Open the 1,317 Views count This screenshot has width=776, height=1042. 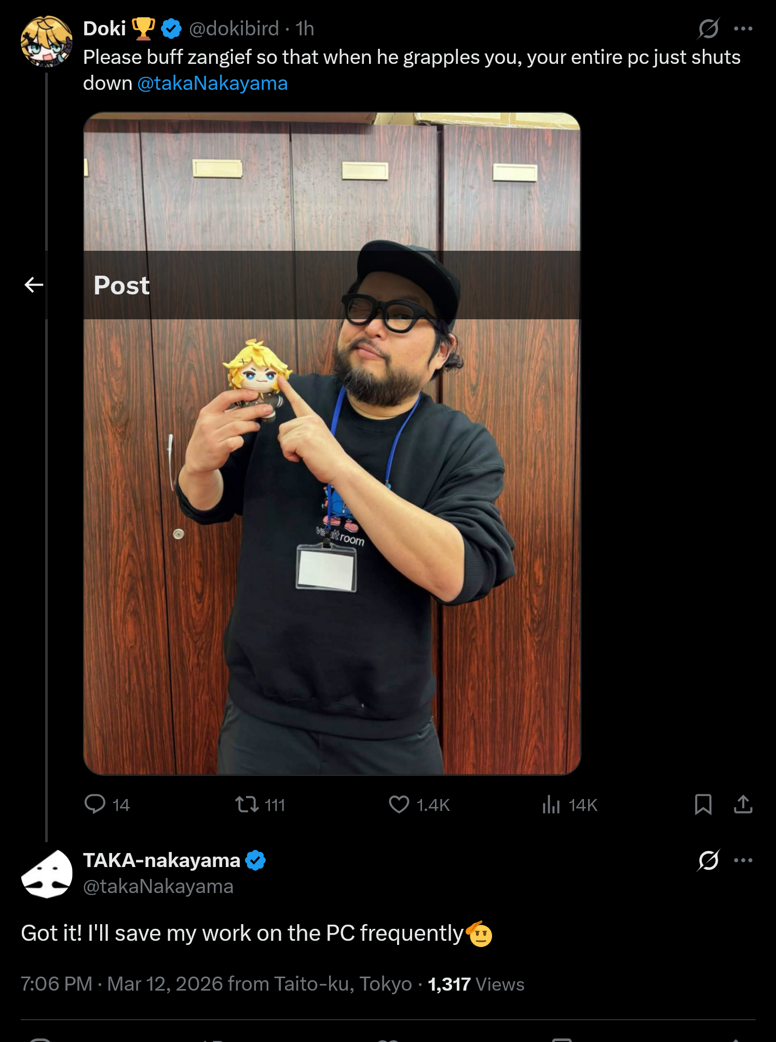(476, 984)
